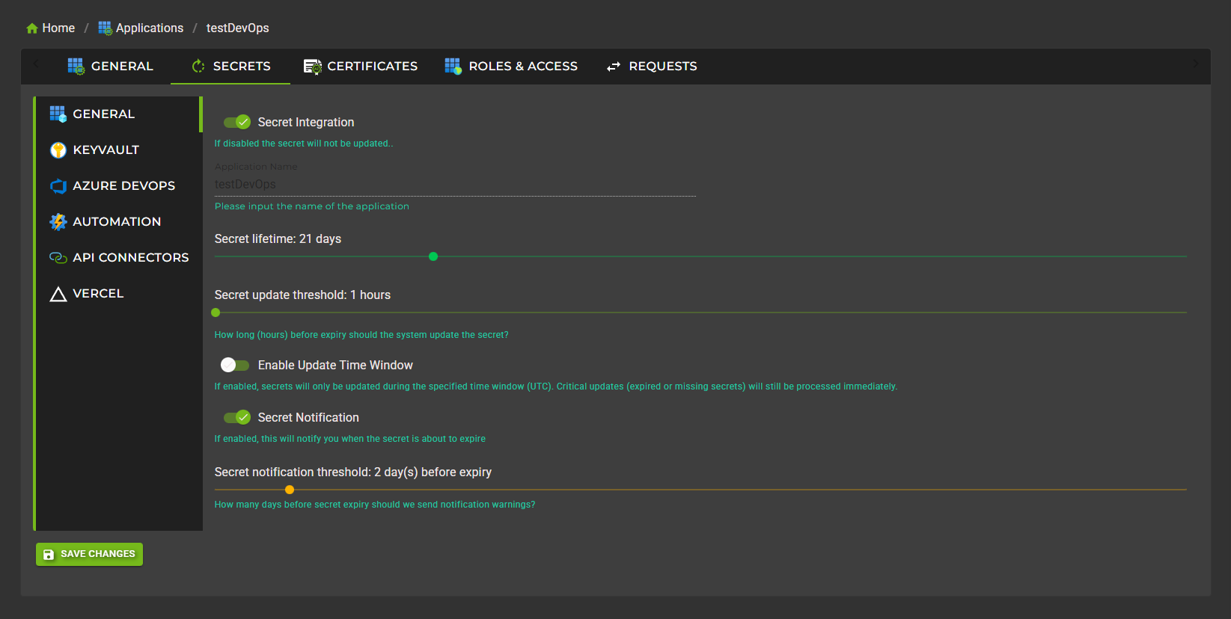
Task: Click the Application Name input field
Action: (x=455, y=185)
